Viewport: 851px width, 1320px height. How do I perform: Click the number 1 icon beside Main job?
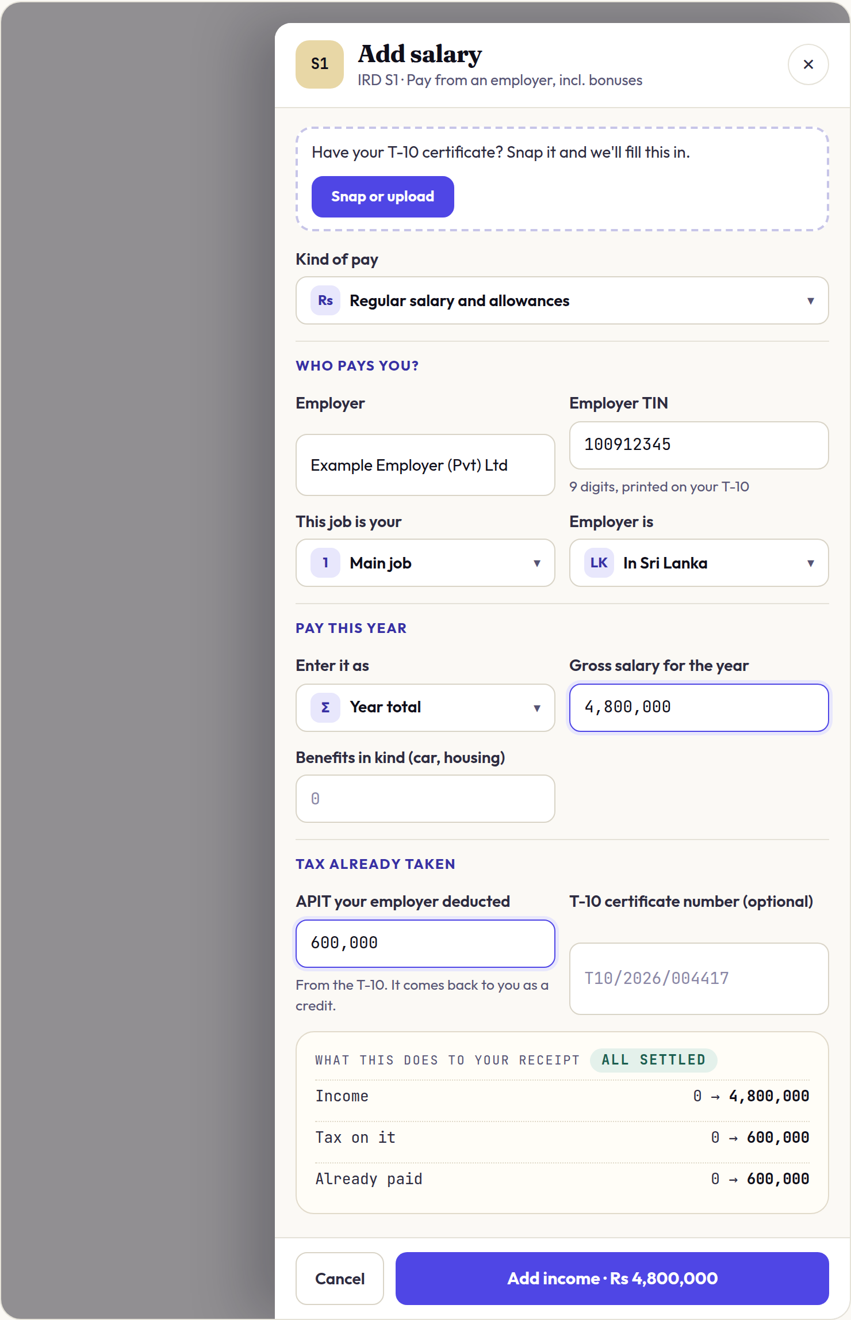coord(325,563)
